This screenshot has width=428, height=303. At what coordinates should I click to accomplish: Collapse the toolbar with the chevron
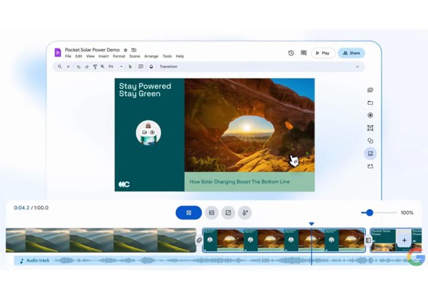pos(357,67)
